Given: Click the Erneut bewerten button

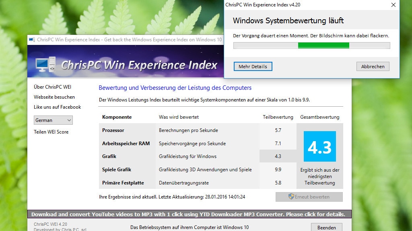Looking at the screenshot, I should pos(309,197).
